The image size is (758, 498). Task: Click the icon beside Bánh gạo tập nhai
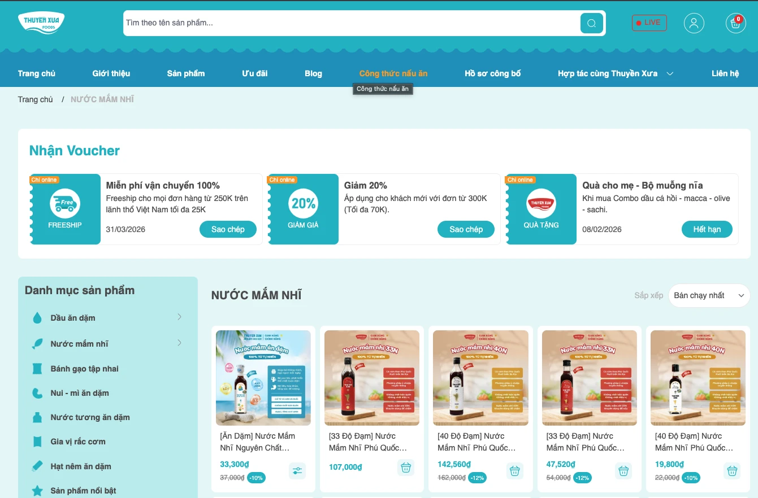click(x=37, y=369)
